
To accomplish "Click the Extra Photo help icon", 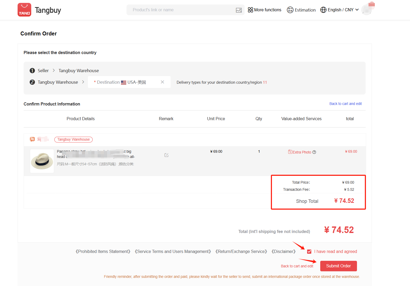I will pyautogui.click(x=314, y=152).
